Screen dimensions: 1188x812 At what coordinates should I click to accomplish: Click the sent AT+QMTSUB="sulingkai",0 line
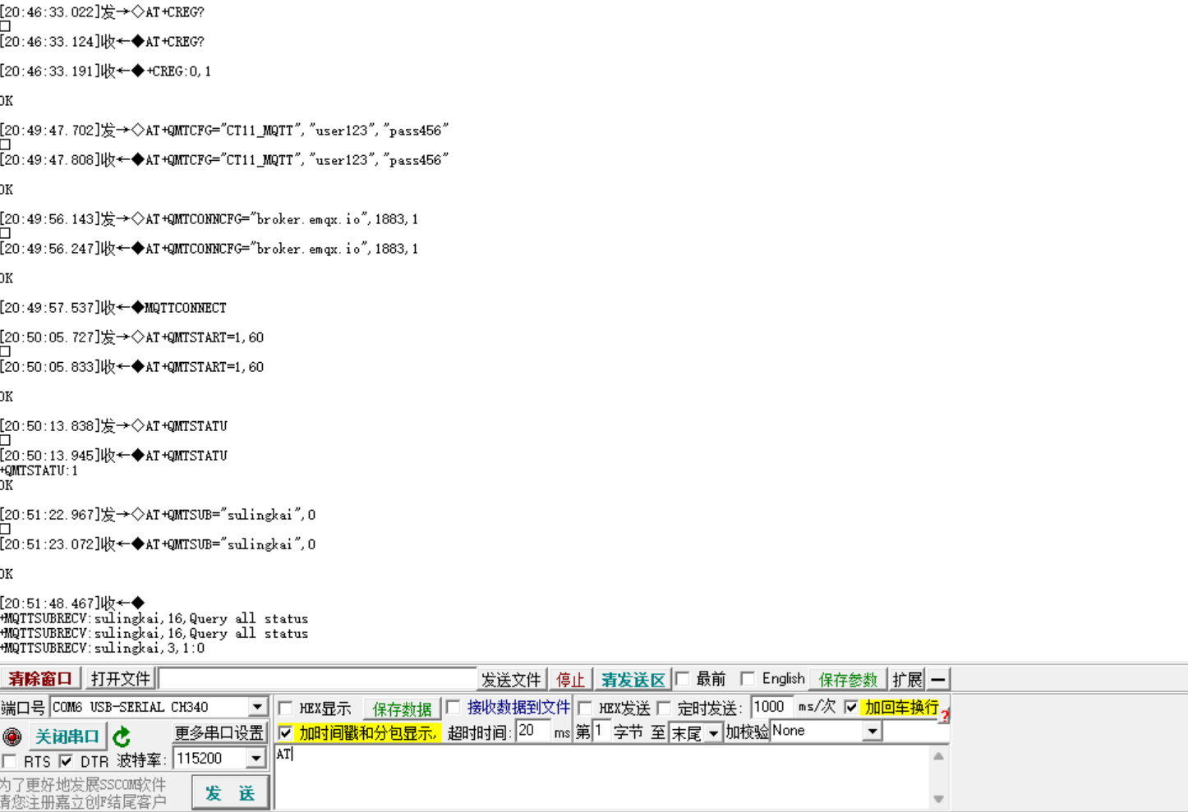click(158, 515)
